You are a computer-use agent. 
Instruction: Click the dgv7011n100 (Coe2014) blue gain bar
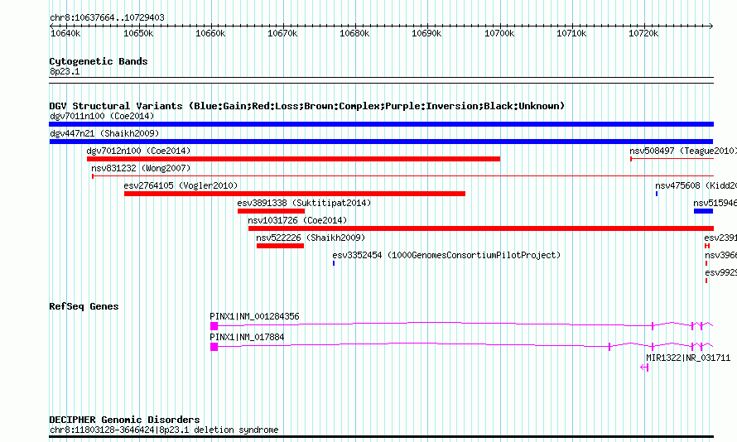click(381, 124)
